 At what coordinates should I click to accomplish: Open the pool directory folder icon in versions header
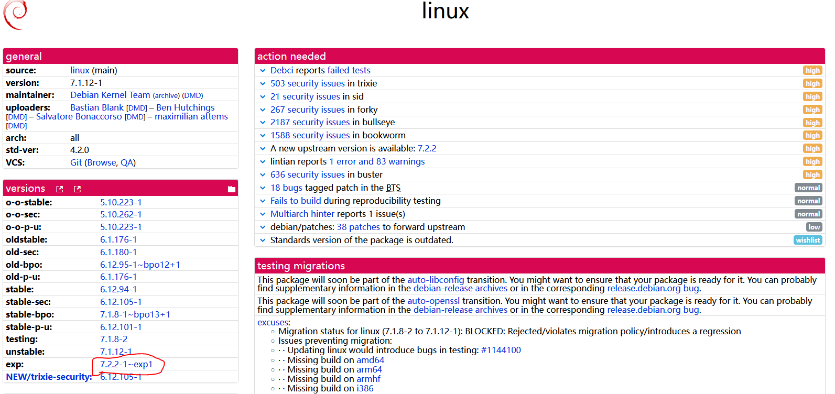(232, 189)
